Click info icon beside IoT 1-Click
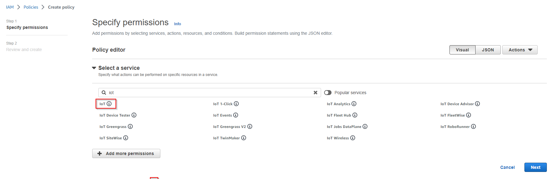 click(x=236, y=104)
